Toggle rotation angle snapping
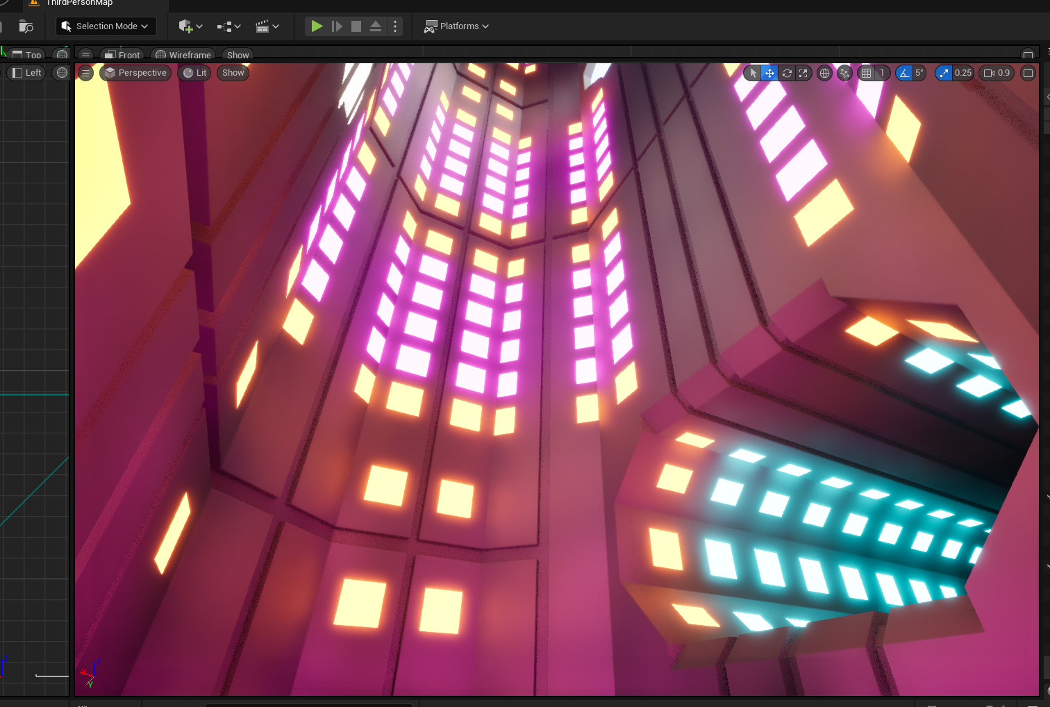This screenshot has height=707, width=1050. 904,73
